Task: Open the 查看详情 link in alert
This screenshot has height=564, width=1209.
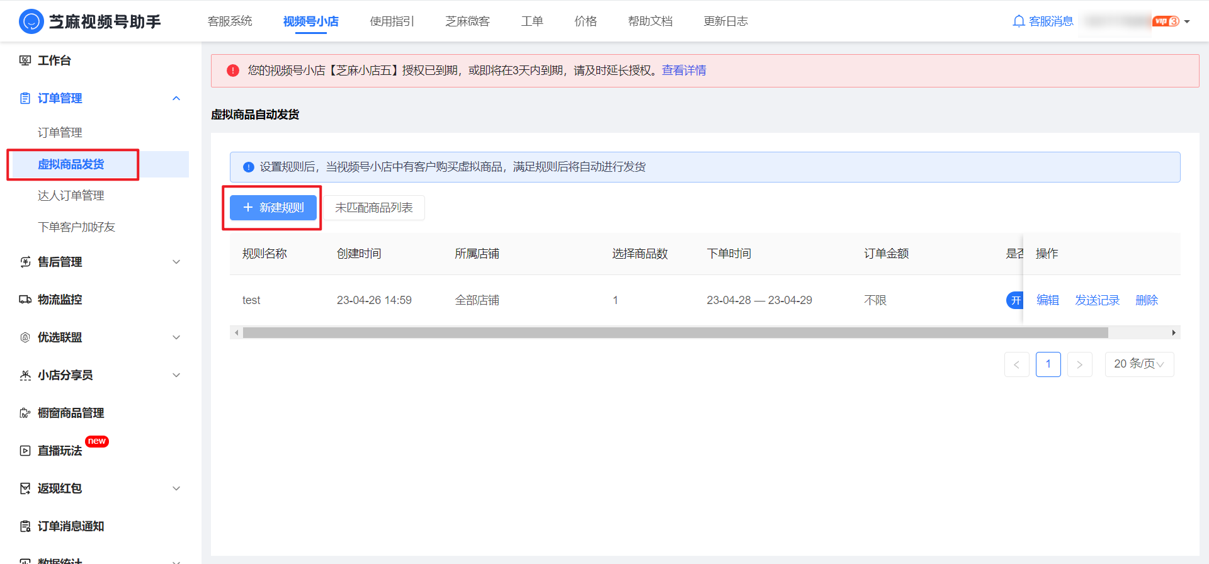Action: (684, 70)
